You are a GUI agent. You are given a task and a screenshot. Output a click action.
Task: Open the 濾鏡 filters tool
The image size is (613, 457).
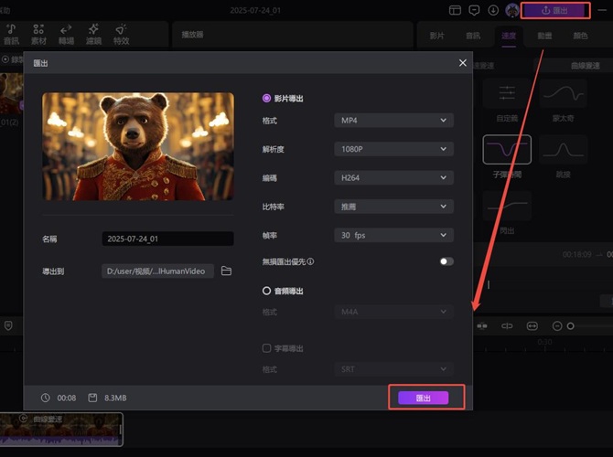coord(93,35)
